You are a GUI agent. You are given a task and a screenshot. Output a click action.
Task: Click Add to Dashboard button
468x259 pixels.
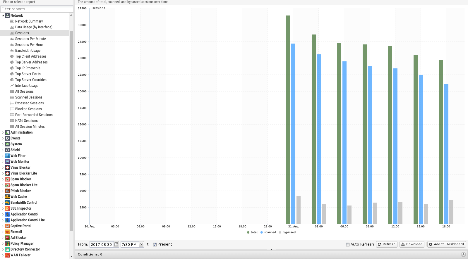pos(446,244)
